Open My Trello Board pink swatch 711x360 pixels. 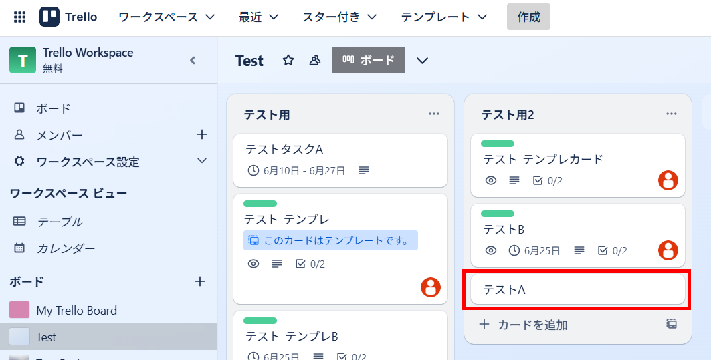coord(19,310)
